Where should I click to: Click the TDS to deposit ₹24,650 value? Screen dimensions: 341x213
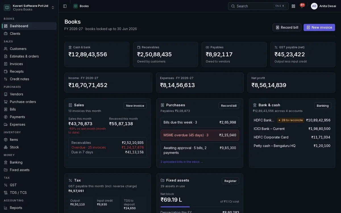click(x=130, y=208)
